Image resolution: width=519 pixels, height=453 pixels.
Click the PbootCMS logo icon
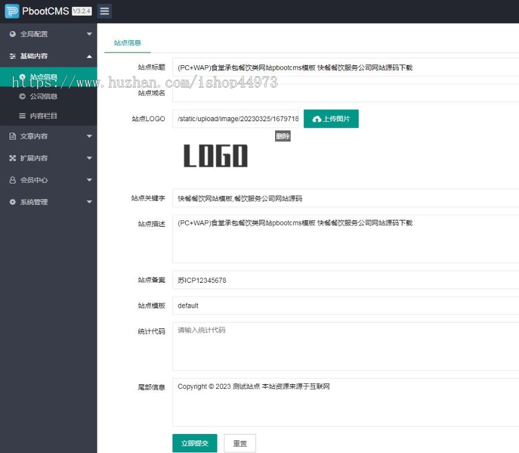coord(12,12)
